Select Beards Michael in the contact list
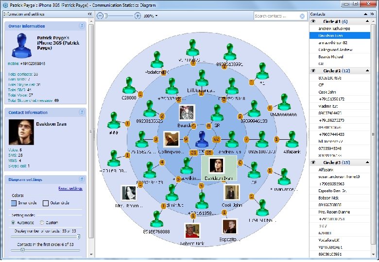 pyautogui.click(x=340, y=57)
